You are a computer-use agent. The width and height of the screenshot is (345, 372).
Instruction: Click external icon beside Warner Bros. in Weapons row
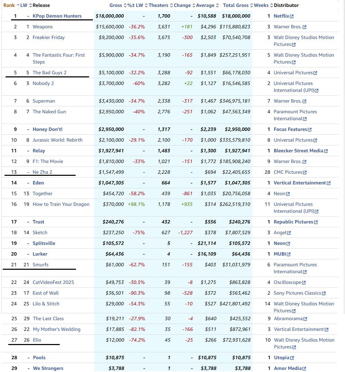point(305,27)
